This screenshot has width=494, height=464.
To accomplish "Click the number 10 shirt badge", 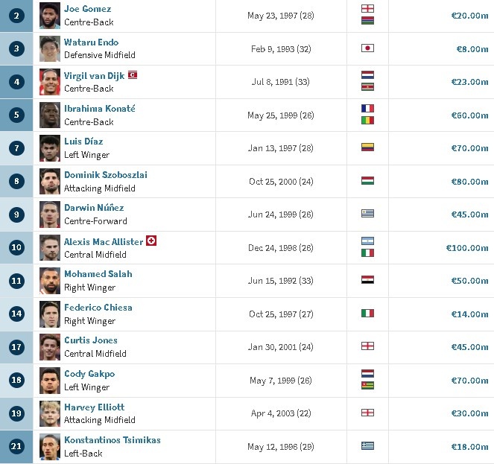I will 16,247.
